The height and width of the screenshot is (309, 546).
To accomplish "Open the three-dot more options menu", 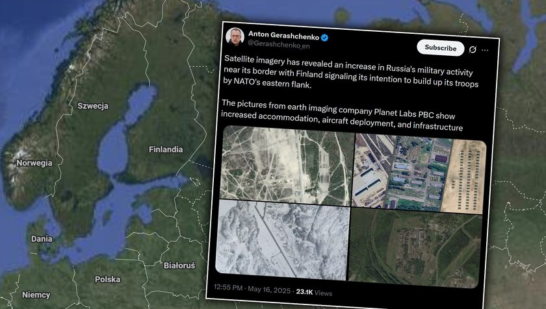I will coord(485,50).
